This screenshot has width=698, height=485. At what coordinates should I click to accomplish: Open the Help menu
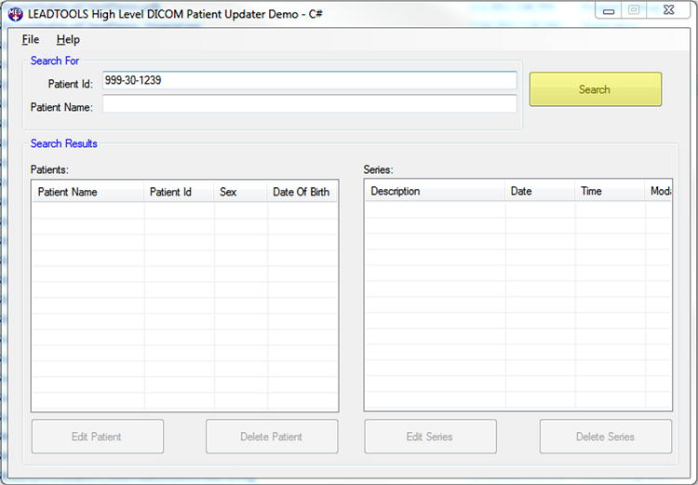click(x=68, y=40)
